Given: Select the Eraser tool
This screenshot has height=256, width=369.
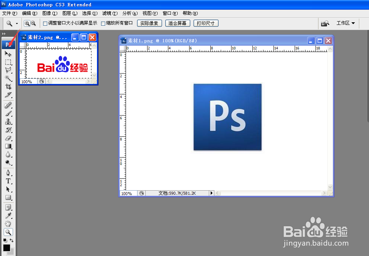Looking at the screenshot, I should click(x=8, y=137).
